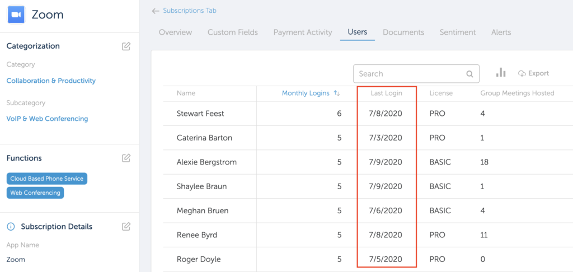573x272 pixels.
Task: Click the Last Login column header
Action: pyautogui.click(x=386, y=93)
